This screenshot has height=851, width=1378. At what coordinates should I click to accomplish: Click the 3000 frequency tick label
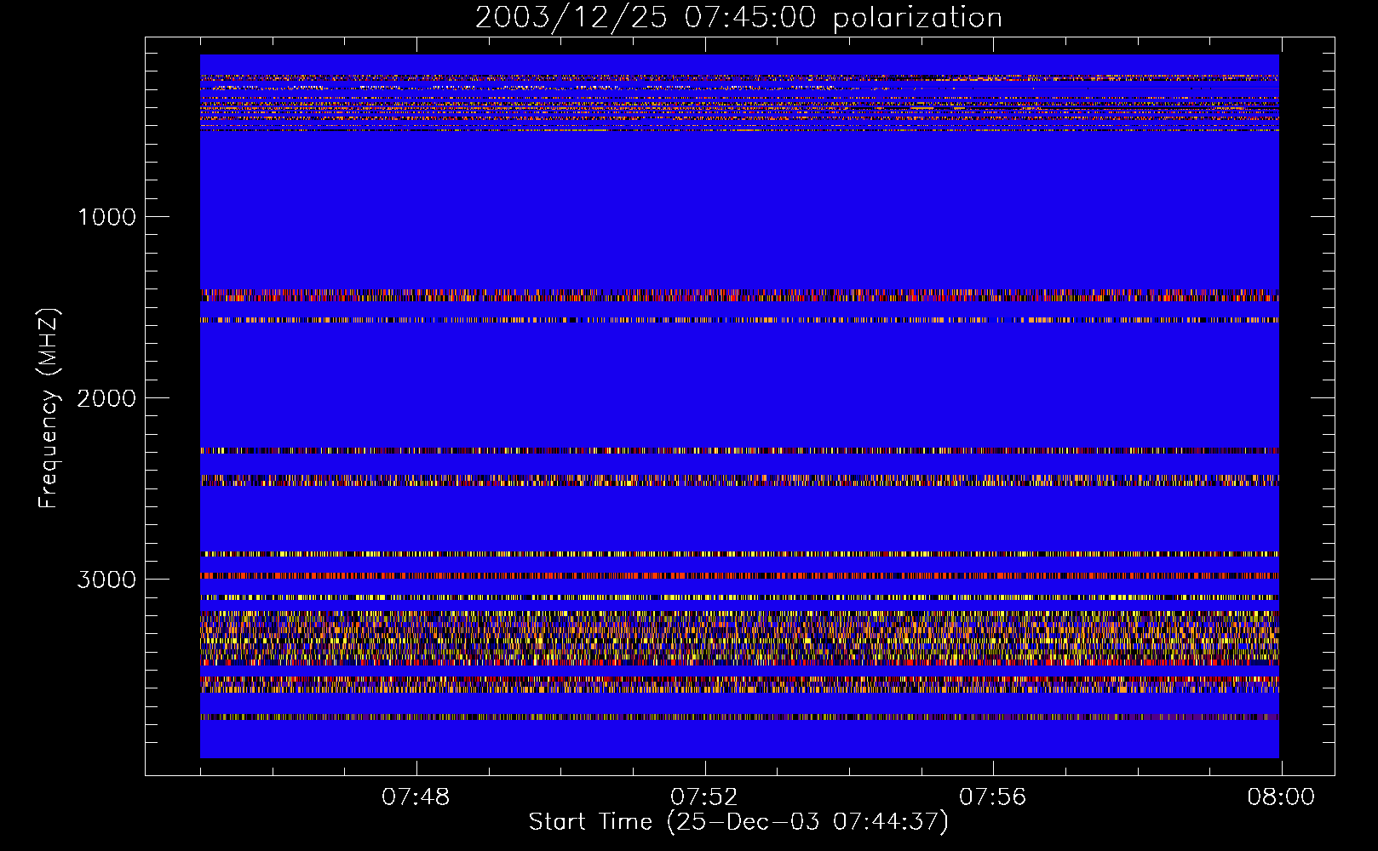107,580
